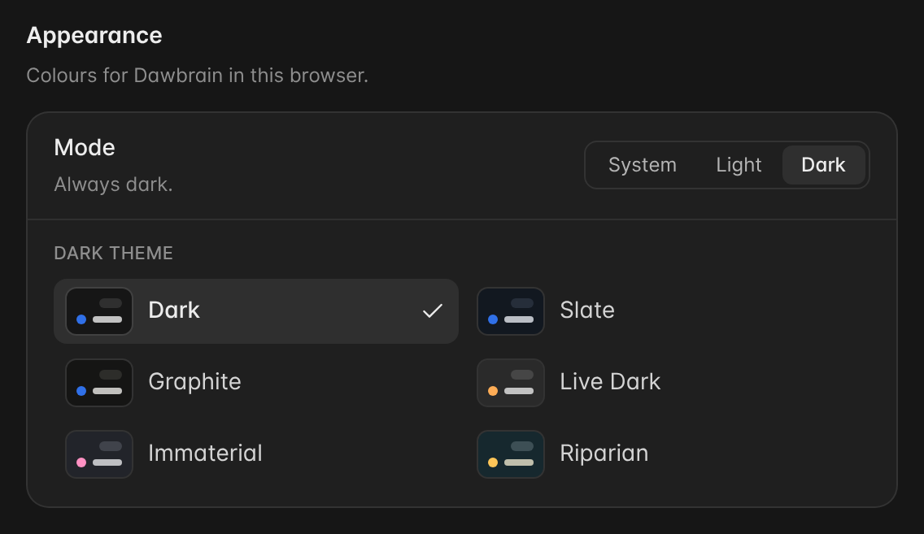Click the Appearance heading
The height and width of the screenshot is (534, 924).
pyautogui.click(x=94, y=36)
